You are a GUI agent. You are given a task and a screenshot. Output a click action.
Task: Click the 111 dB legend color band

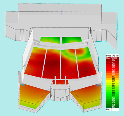(x=112, y=91)
